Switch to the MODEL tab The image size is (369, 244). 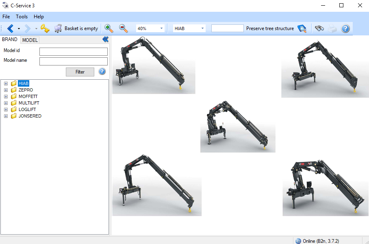coord(30,40)
